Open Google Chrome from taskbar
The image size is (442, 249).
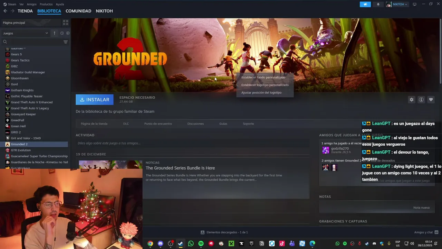150,243
